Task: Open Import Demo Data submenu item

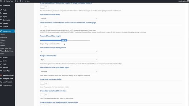Action: pos(6,48)
